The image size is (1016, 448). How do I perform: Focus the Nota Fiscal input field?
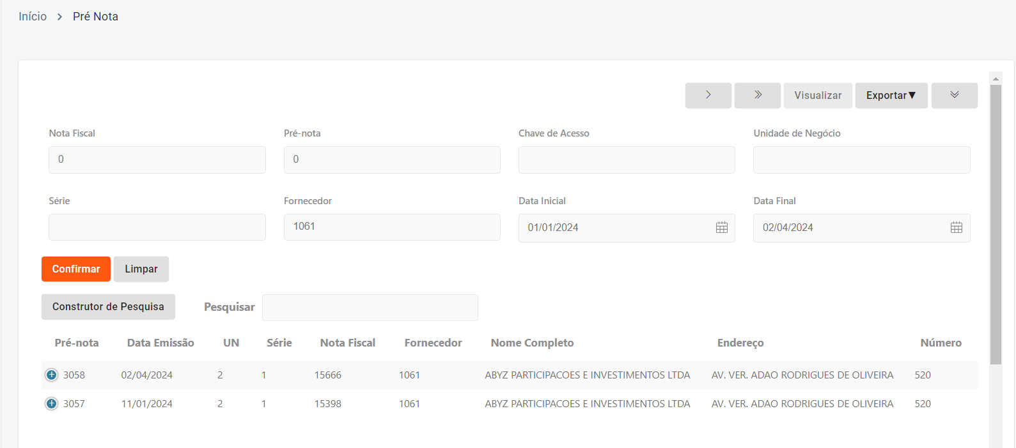coord(157,160)
